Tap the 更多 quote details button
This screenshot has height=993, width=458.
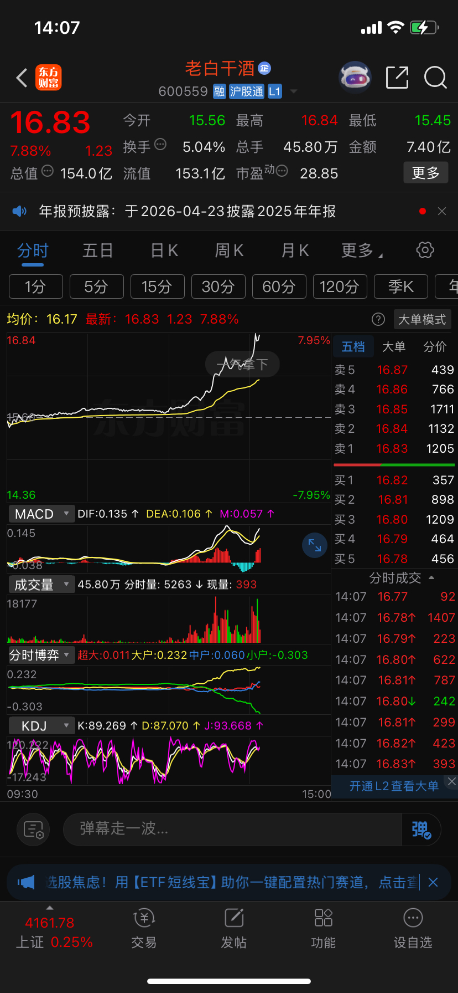pos(425,173)
